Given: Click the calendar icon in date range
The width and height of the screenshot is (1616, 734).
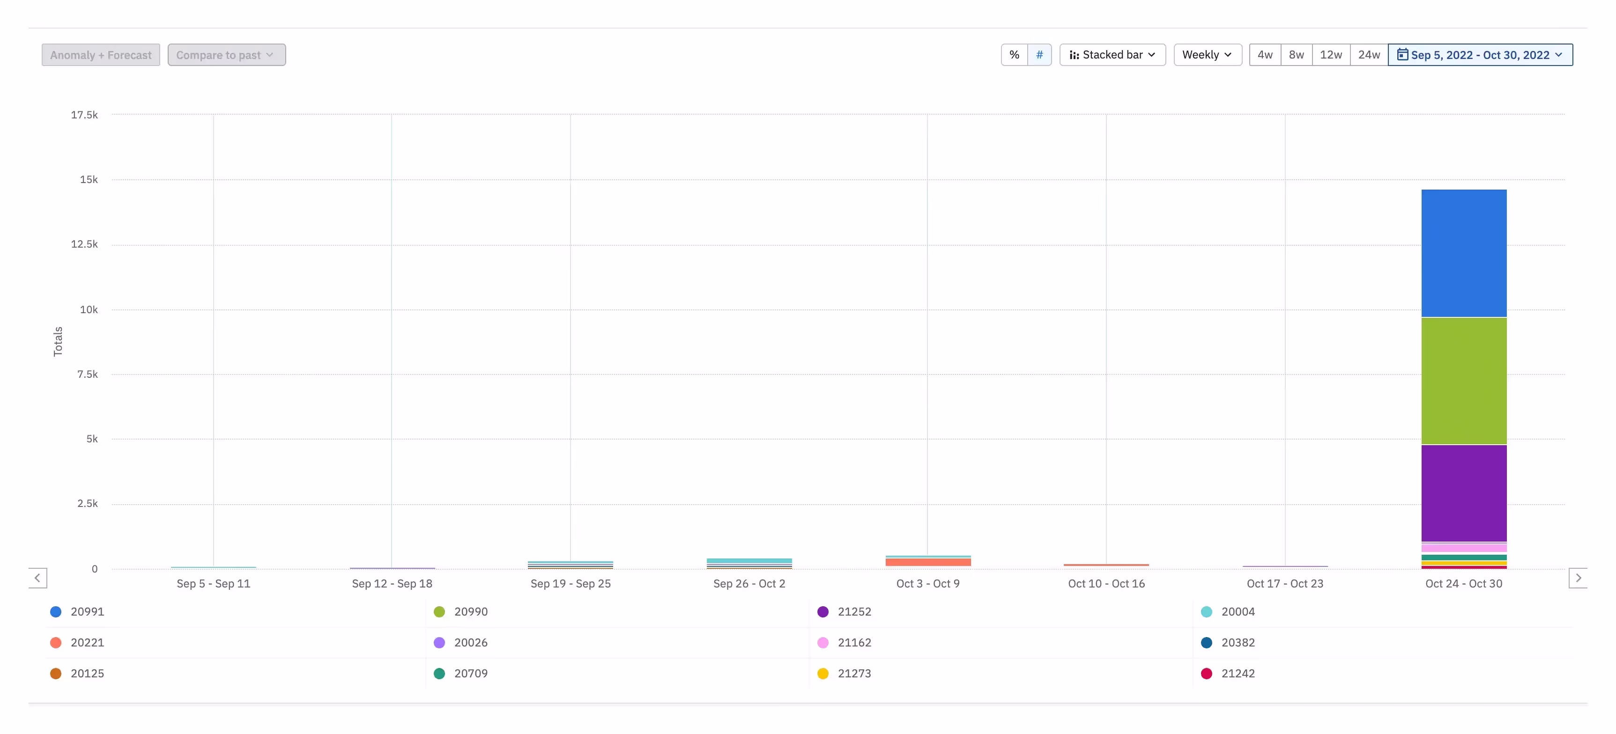Looking at the screenshot, I should click(x=1402, y=54).
